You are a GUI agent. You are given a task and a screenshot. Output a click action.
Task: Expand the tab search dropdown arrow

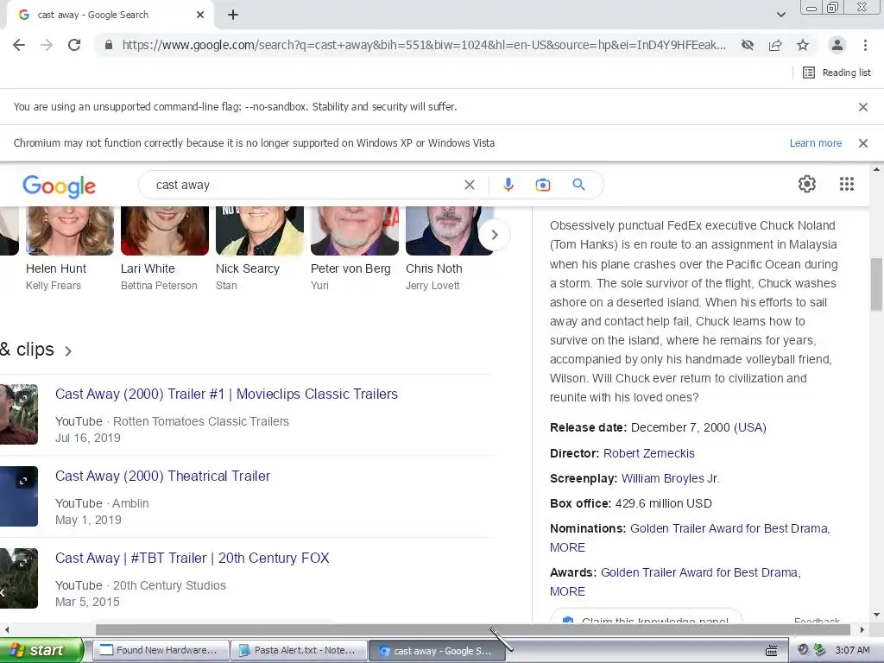pos(780,15)
